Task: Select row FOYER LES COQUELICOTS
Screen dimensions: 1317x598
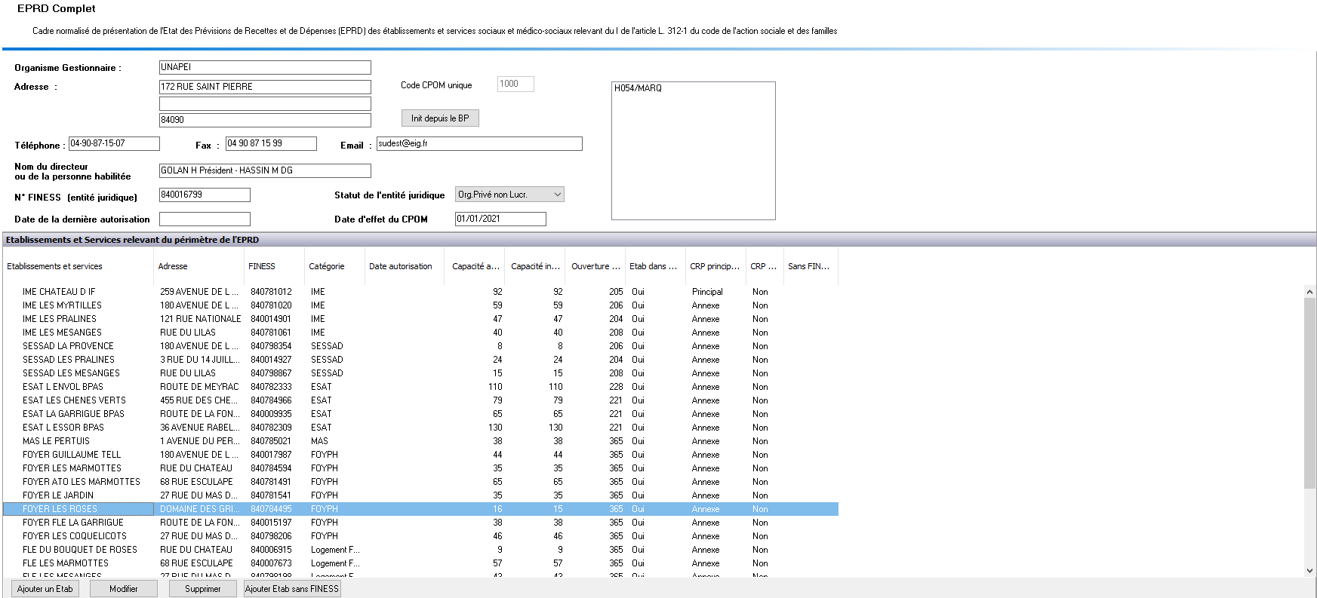Action: [x=420, y=536]
